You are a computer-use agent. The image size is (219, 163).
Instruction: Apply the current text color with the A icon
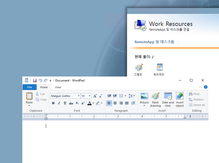[89, 103]
